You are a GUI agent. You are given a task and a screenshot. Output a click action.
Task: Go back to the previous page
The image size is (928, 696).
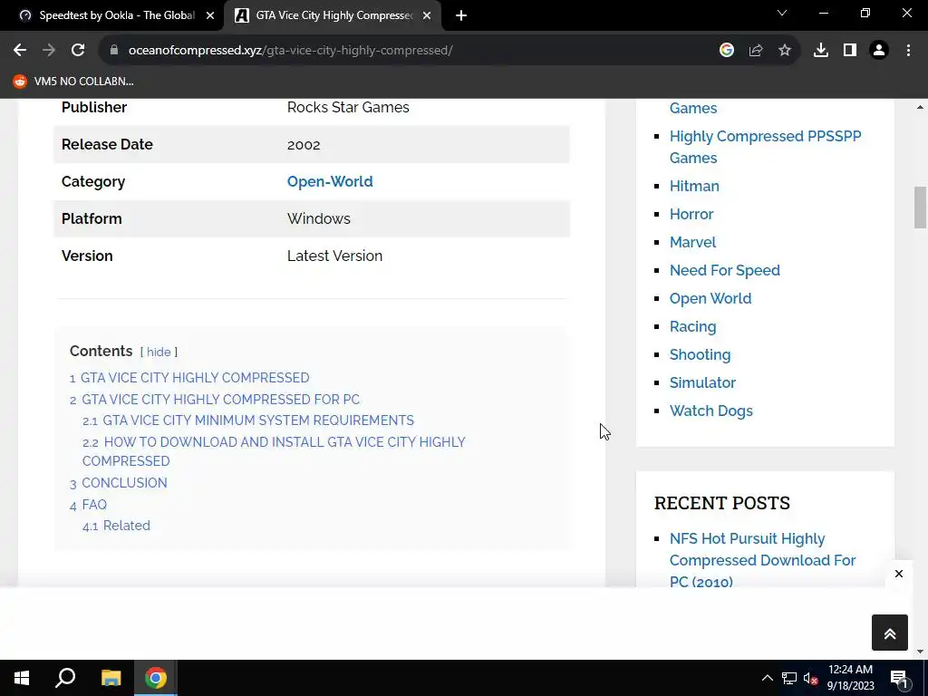tap(20, 51)
